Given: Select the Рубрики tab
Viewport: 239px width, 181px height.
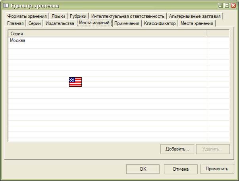Looking at the screenshot, I should (x=78, y=16).
